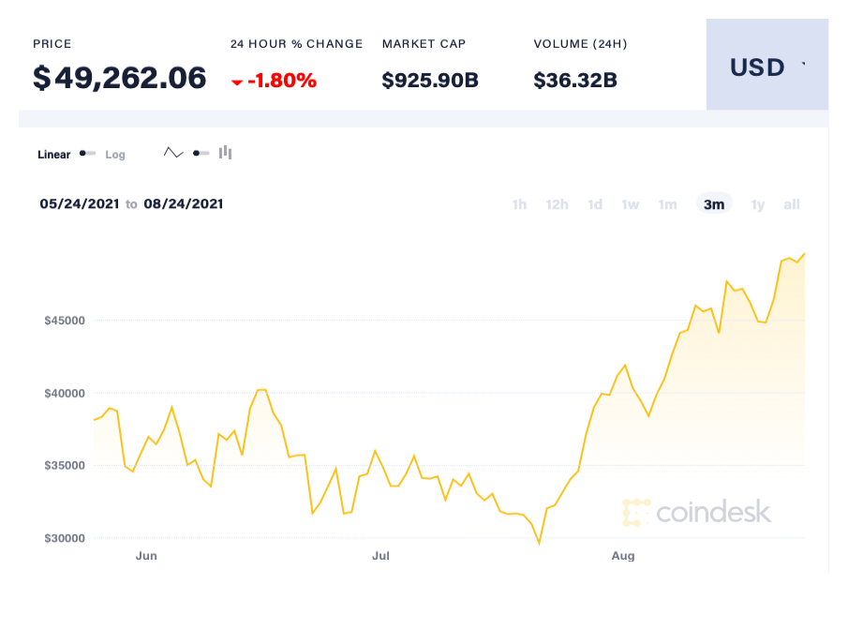848x630 pixels.
Task: Switch to the all range tab
Action: (792, 203)
